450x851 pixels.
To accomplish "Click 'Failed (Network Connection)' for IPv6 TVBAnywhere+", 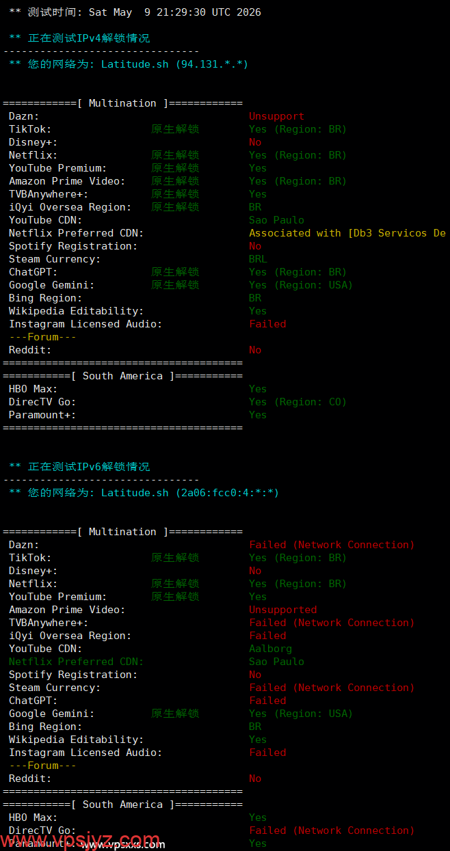I will click(332, 623).
